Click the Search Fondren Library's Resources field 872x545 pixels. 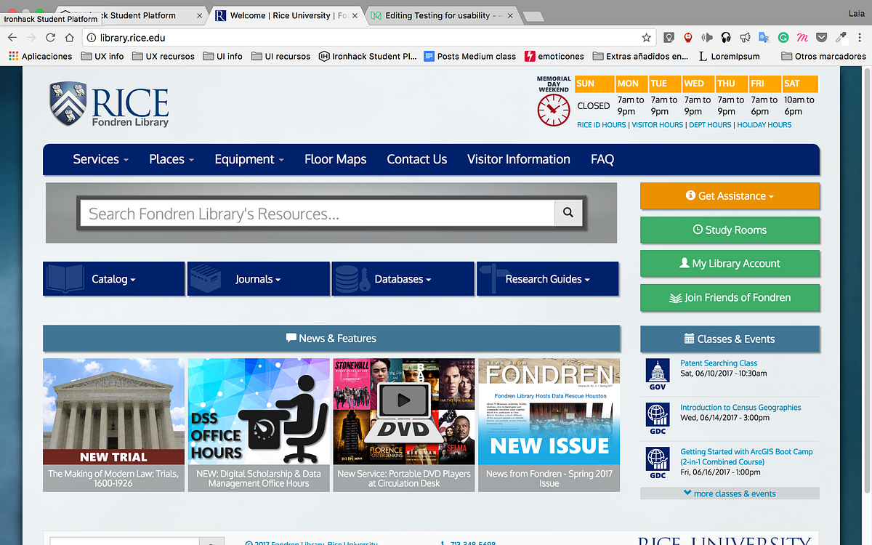[x=317, y=214]
